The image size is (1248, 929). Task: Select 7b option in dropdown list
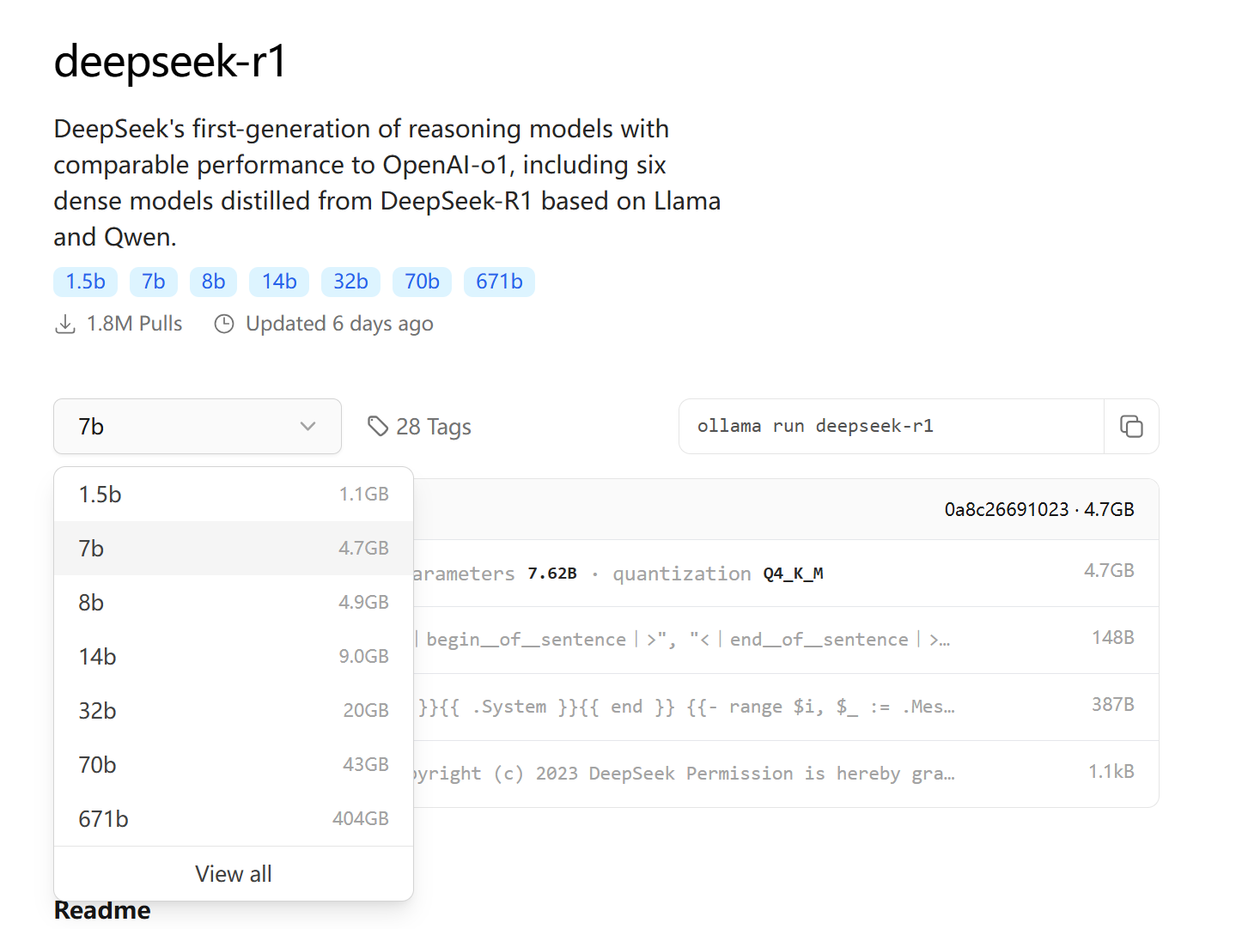coord(234,548)
